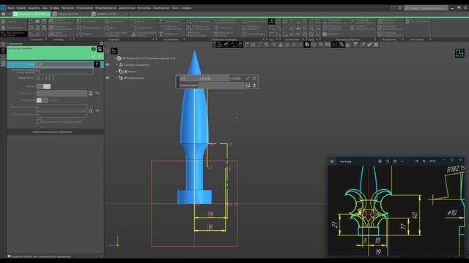Click the crossed icon beside the deviation fields
This screenshot has height=263, width=469.
[91, 110]
